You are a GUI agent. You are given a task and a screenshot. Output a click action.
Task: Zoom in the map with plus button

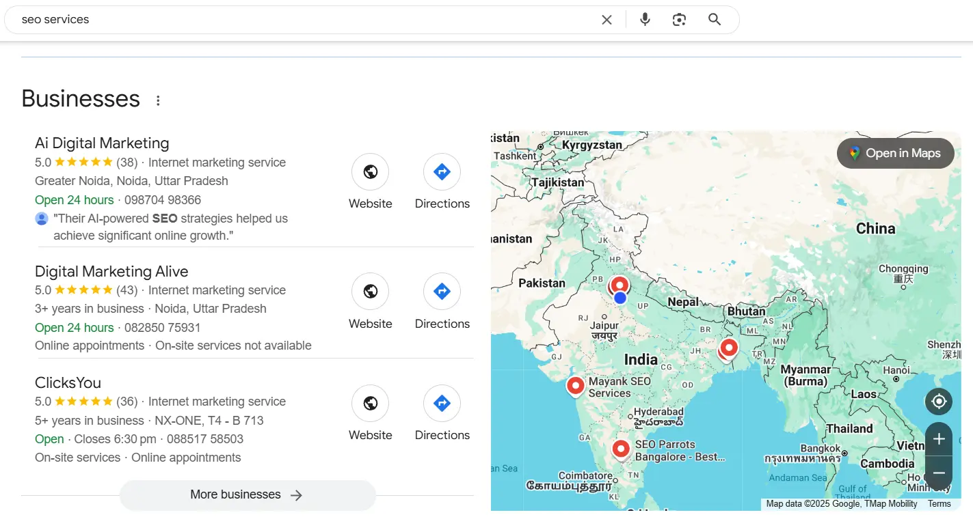[939, 439]
